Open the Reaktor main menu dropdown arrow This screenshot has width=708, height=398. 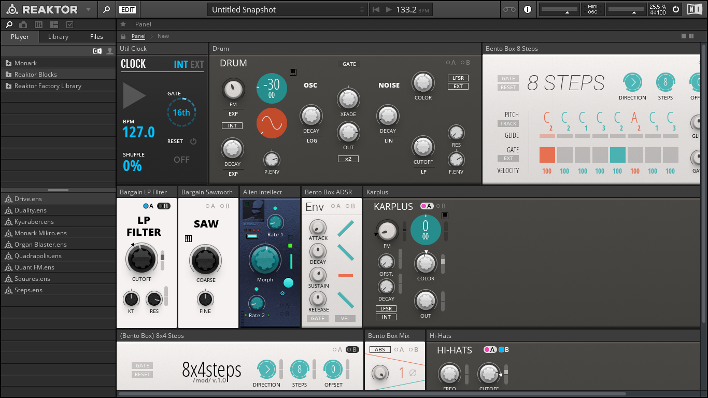[88, 9]
